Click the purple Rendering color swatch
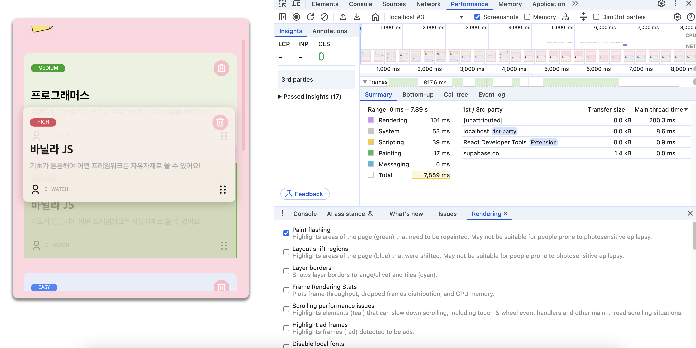 tap(371, 120)
